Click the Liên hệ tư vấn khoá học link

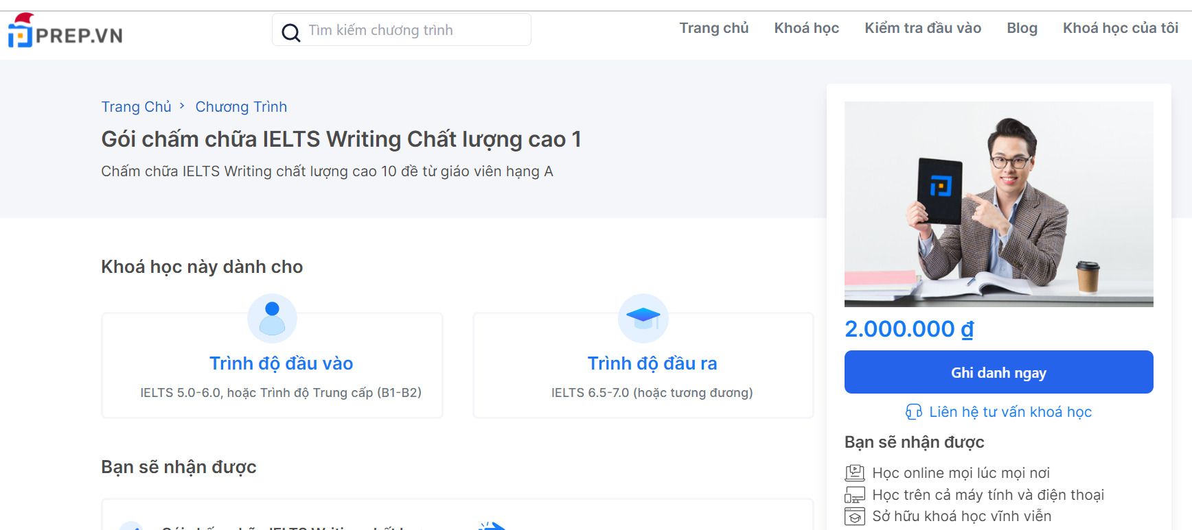pos(1009,412)
